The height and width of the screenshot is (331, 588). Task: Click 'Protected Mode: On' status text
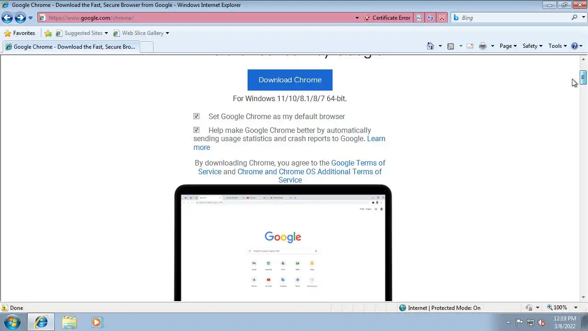[x=456, y=308]
